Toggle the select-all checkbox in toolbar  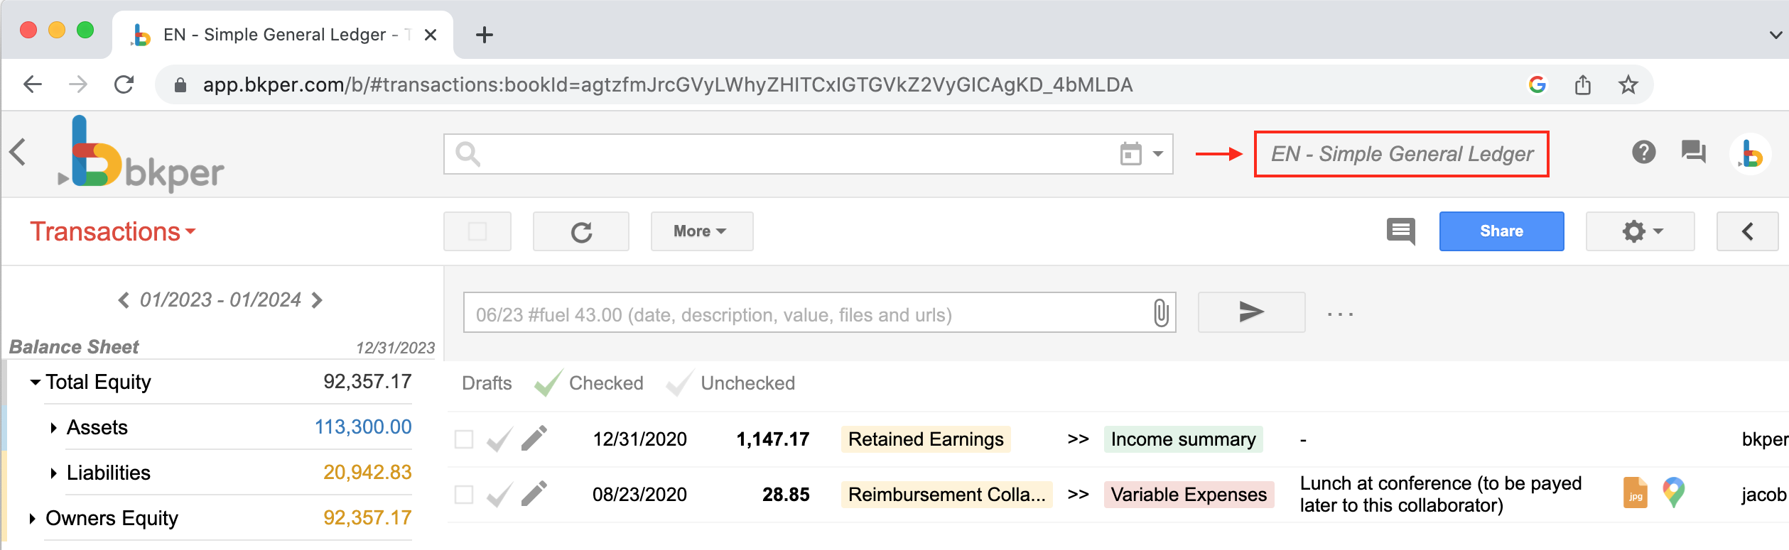[x=477, y=232]
